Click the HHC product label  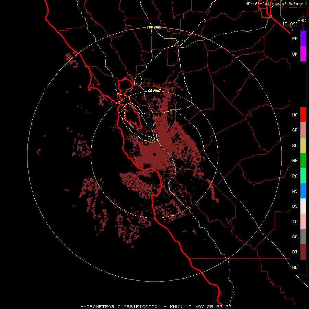point(302,21)
